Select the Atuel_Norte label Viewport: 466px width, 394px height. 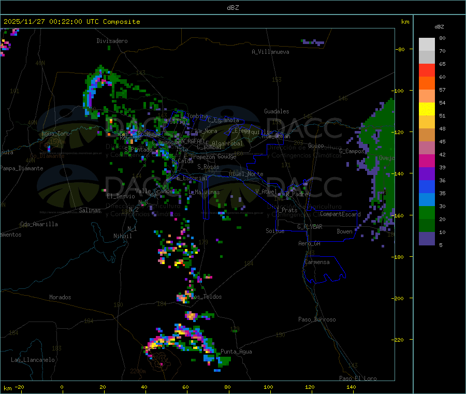coord(246,174)
